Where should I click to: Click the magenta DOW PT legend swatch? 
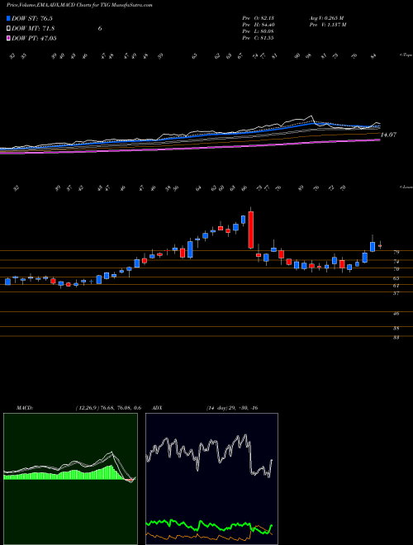coord(9,38)
